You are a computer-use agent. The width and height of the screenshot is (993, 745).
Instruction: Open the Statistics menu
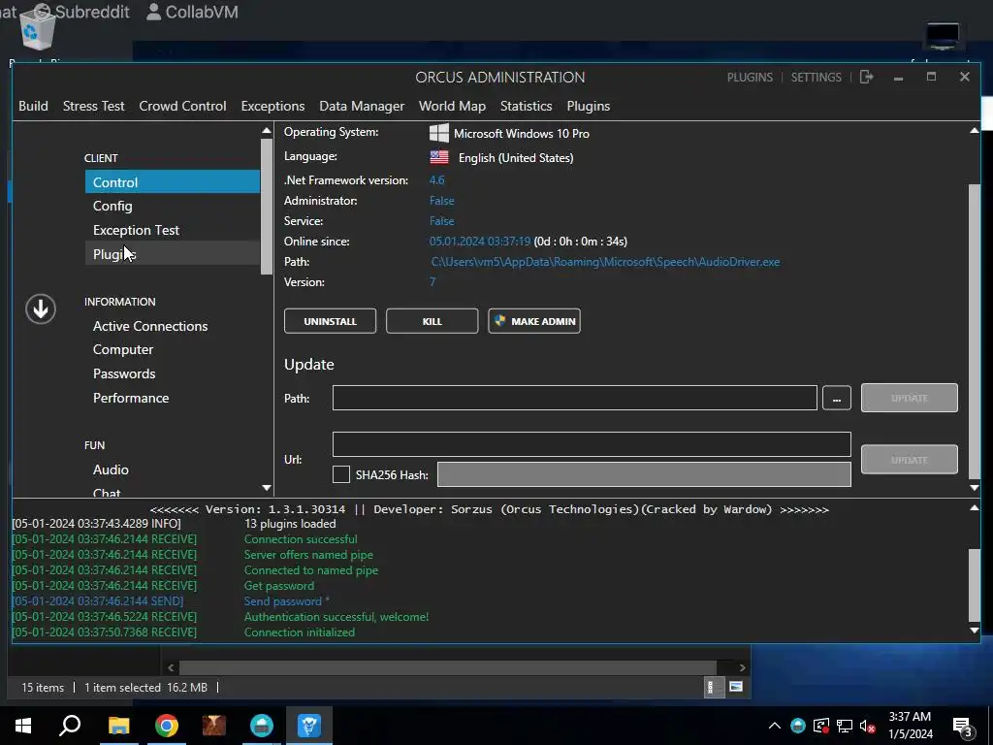[x=527, y=106]
